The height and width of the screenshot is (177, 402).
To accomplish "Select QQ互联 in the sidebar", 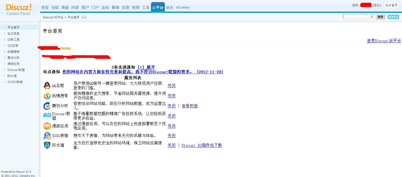I will pos(13,45).
